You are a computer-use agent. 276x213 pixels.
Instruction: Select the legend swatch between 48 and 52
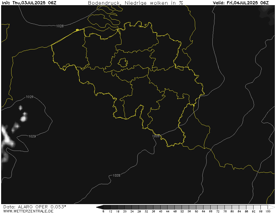[x=178, y=207]
